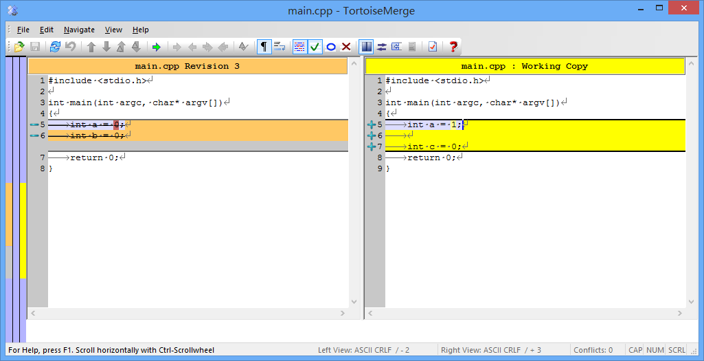Toggle the two-pane view button

pyautogui.click(x=367, y=47)
